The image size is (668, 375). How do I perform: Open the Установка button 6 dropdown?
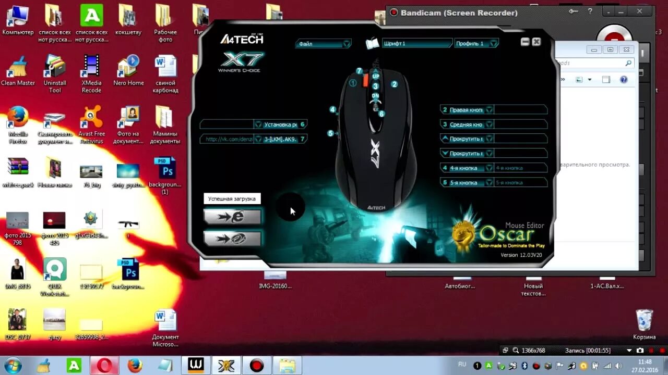point(258,124)
